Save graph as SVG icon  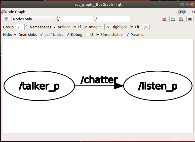181,19
